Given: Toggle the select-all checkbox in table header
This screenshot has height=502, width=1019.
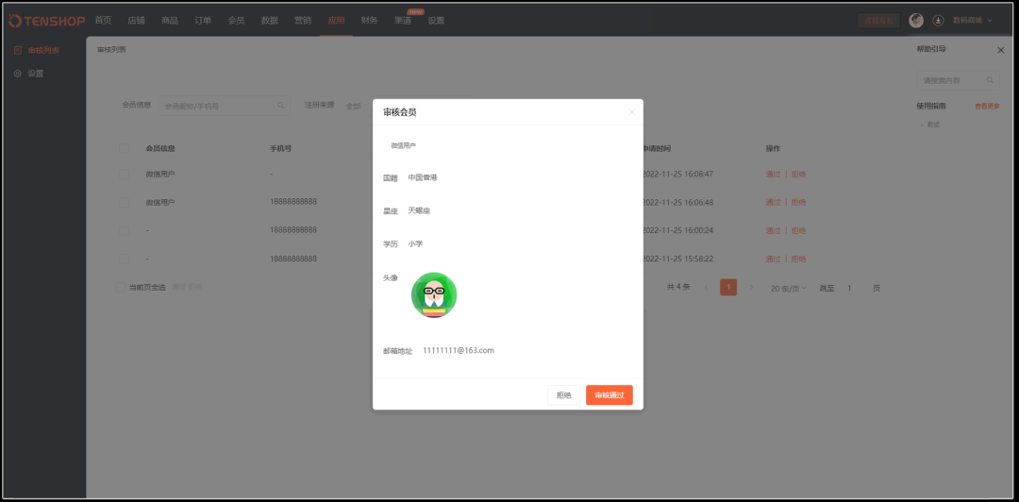Looking at the screenshot, I should pos(125,148).
